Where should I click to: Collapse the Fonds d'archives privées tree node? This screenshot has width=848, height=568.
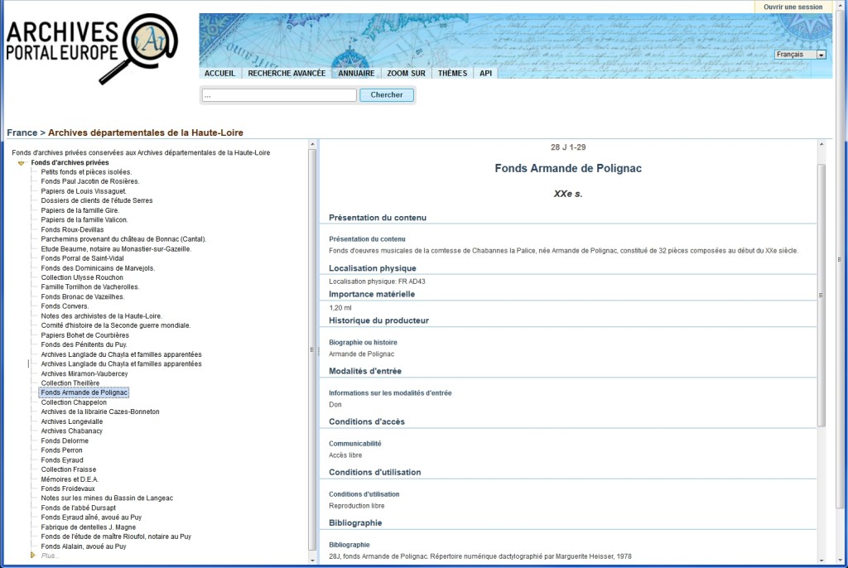point(22,163)
